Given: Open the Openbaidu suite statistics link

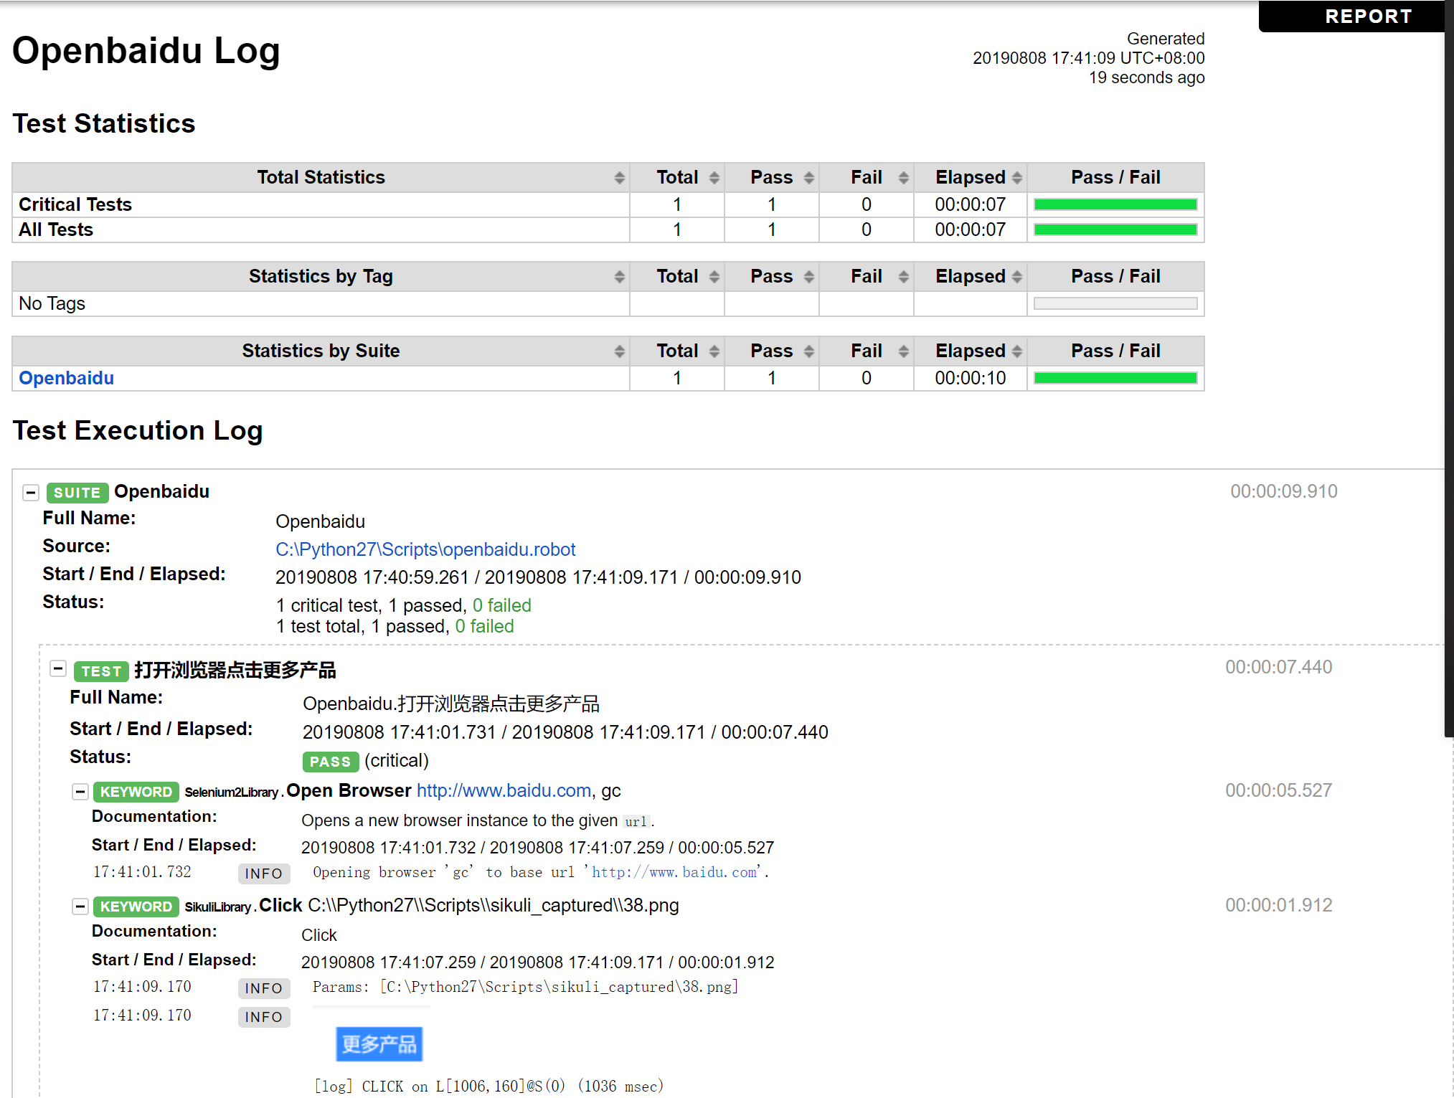Looking at the screenshot, I should [x=66, y=378].
